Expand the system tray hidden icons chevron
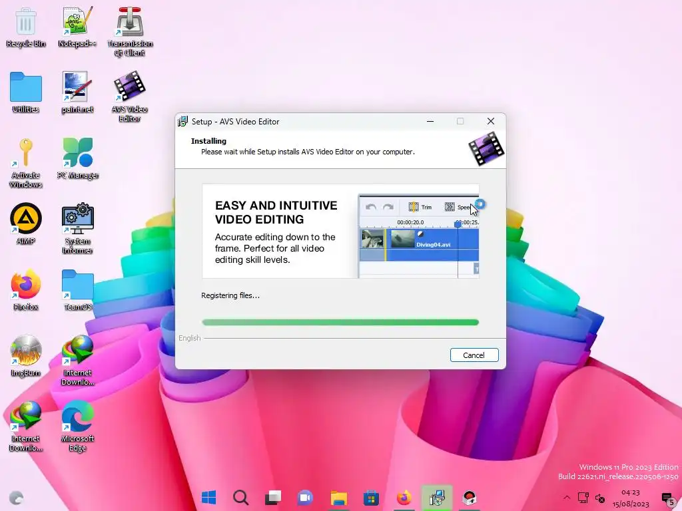The height and width of the screenshot is (511, 682). pyautogui.click(x=566, y=498)
